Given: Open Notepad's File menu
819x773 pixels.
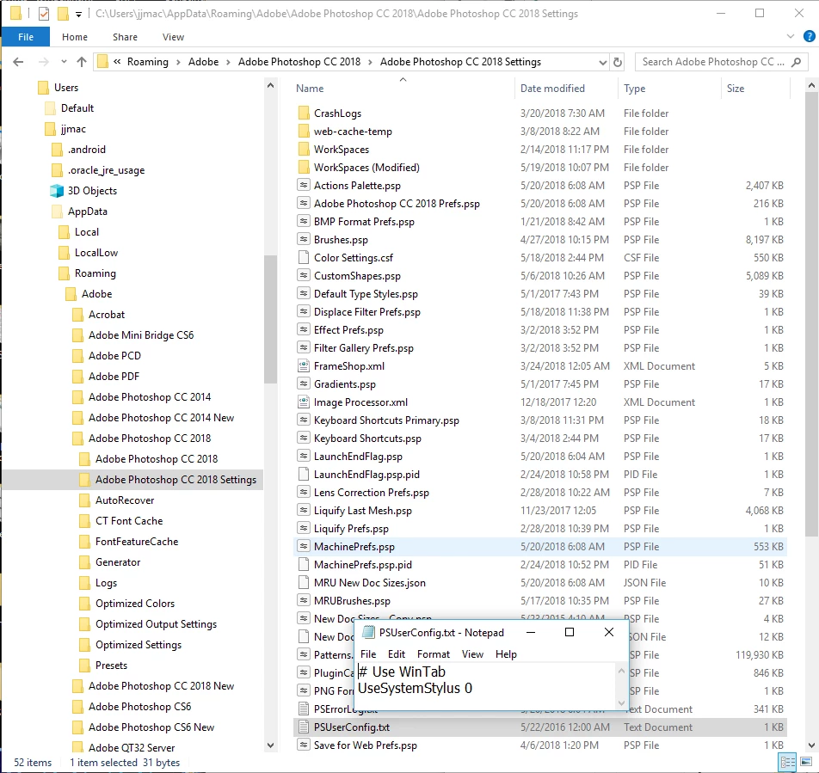Looking at the screenshot, I should click(x=368, y=654).
